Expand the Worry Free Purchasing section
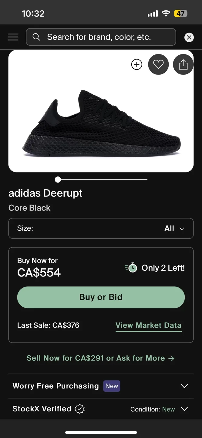This screenshot has height=438, width=202. 184,386
